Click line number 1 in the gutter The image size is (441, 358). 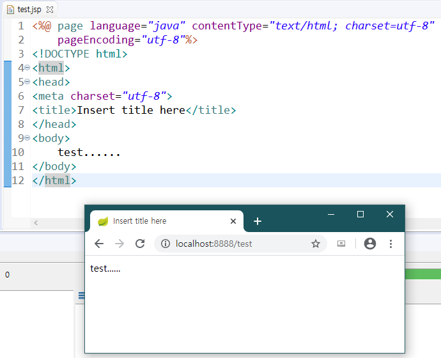click(21, 26)
